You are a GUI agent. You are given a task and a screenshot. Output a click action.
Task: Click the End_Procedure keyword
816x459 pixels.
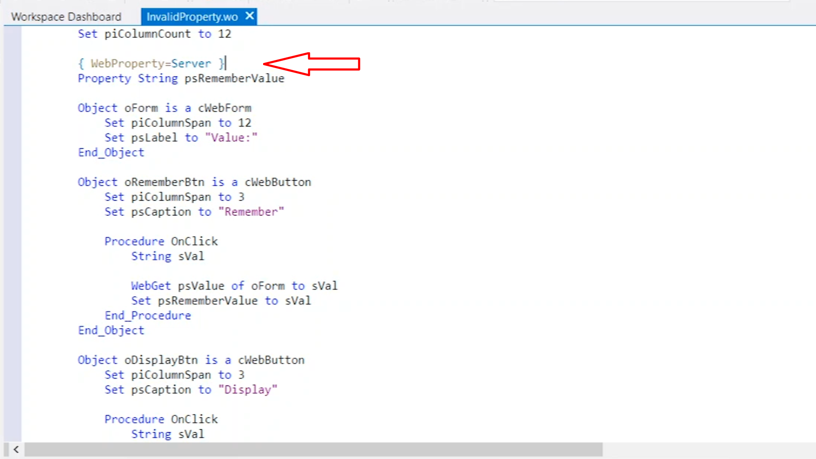tap(148, 316)
